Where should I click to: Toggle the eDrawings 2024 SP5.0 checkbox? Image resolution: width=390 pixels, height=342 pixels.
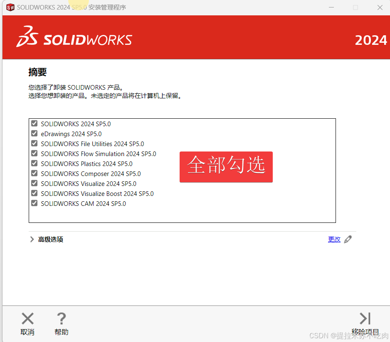(35, 133)
